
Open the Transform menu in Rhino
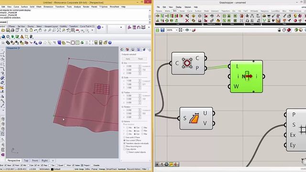click(60, 7)
